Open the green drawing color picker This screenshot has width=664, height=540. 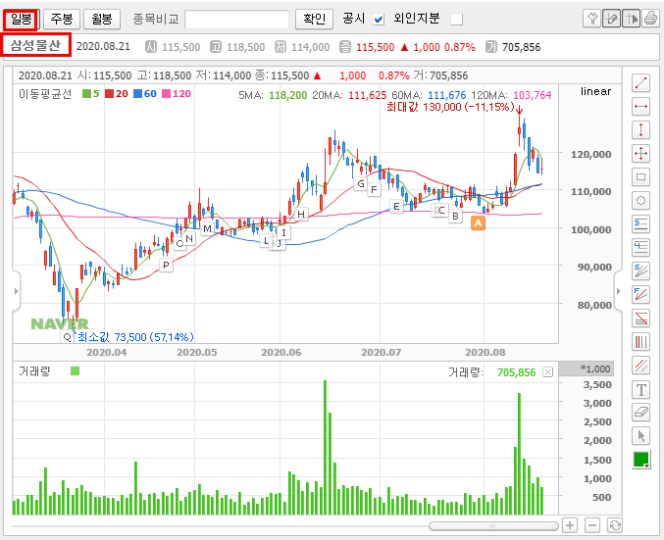[x=641, y=460]
